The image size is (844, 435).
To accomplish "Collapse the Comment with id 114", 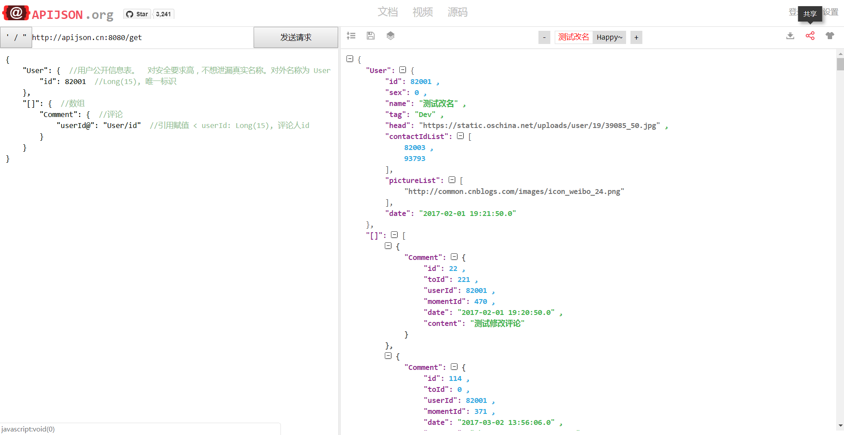I will pos(454,367).
